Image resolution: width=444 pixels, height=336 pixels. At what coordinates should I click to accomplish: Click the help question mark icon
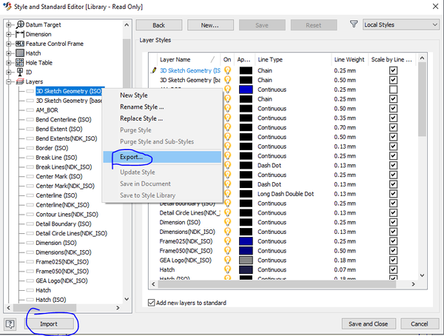point(10,323)
